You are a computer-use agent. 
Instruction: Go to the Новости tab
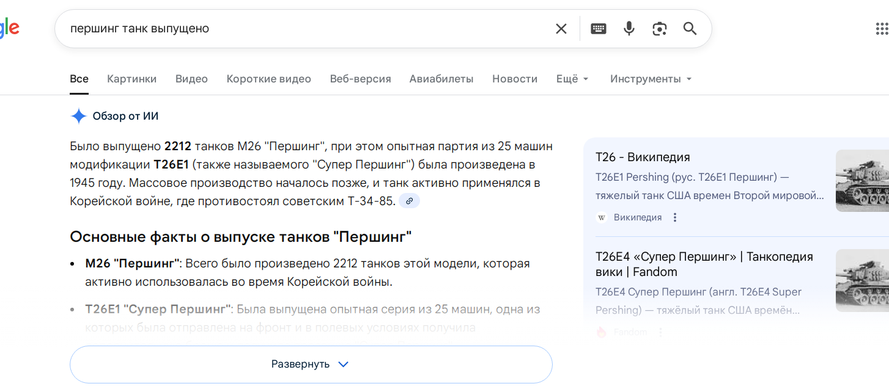point(514,79)
